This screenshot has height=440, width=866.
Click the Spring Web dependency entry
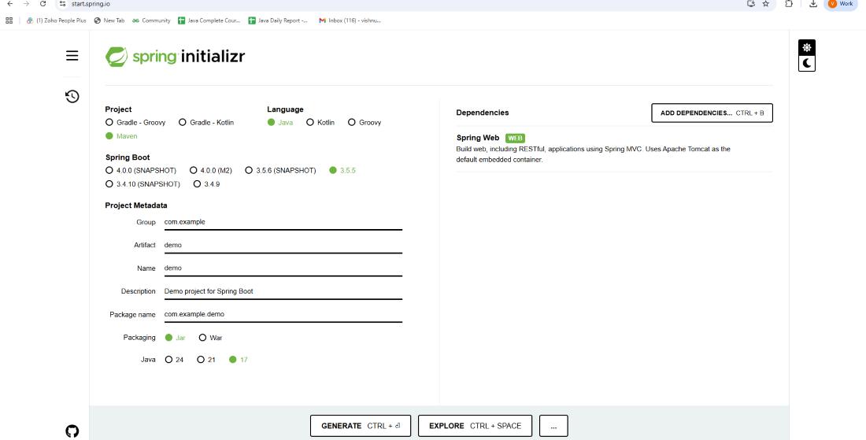click(614, 149)
